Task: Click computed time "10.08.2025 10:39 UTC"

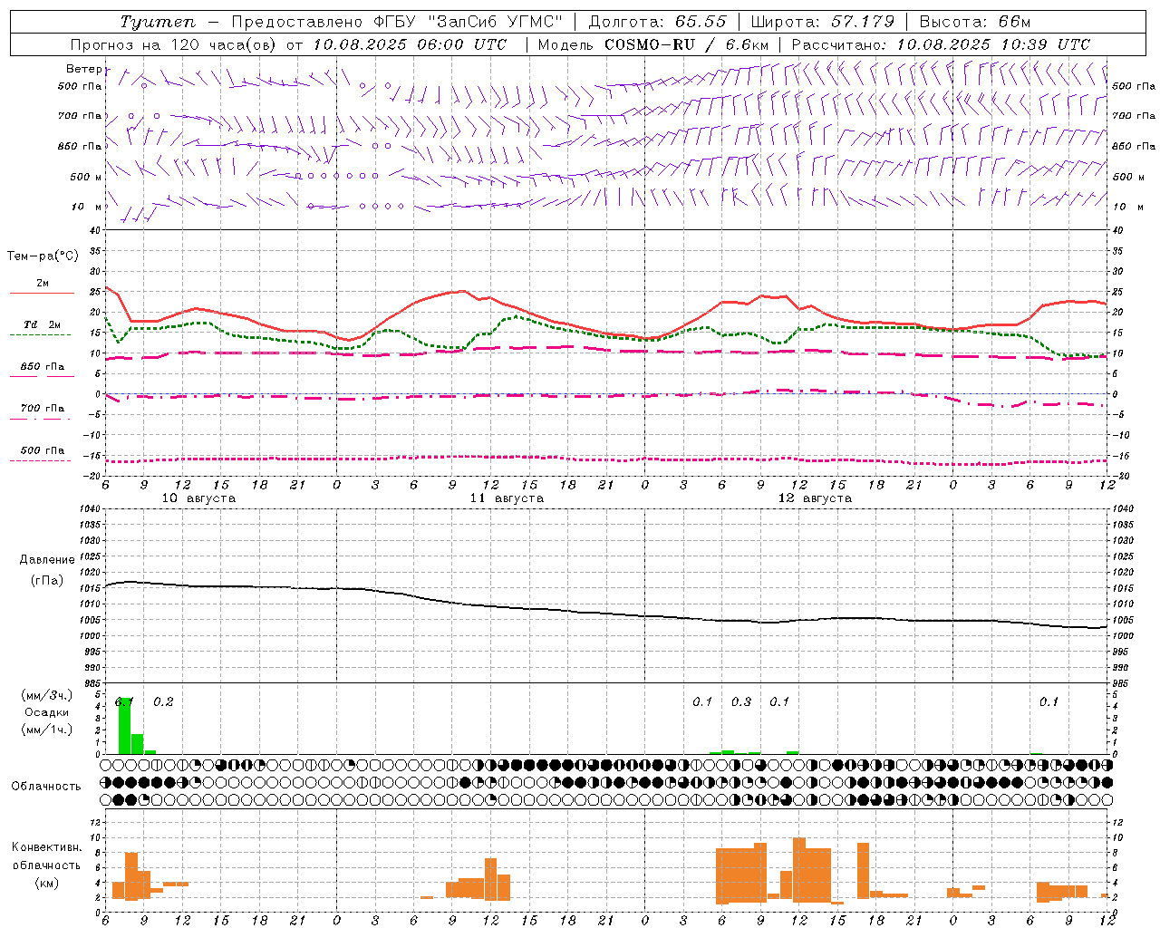Action: 993,44
